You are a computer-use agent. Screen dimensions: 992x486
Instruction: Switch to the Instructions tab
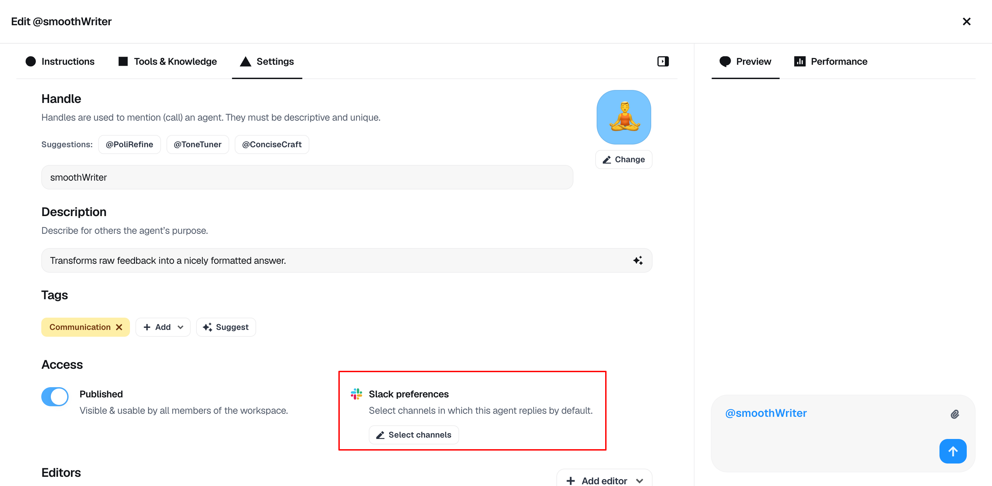[60, 62]
